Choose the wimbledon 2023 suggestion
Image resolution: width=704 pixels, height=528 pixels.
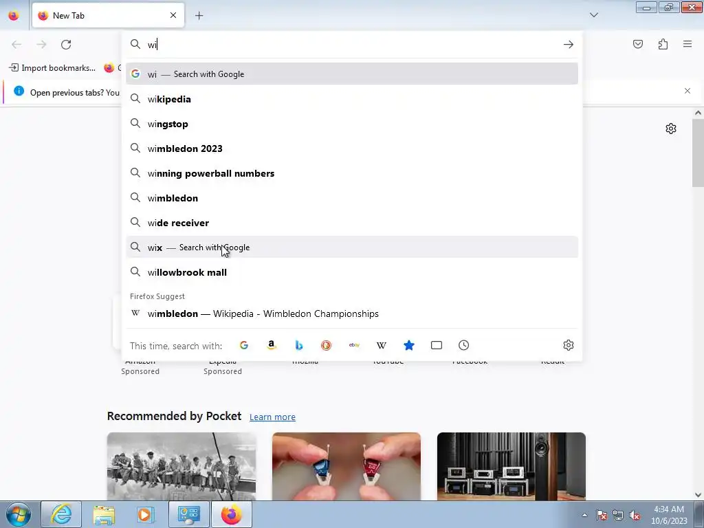click(352, 148)
